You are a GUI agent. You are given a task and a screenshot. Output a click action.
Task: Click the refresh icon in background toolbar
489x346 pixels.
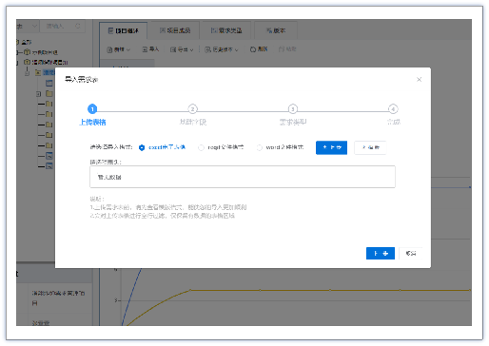[253, 49]
